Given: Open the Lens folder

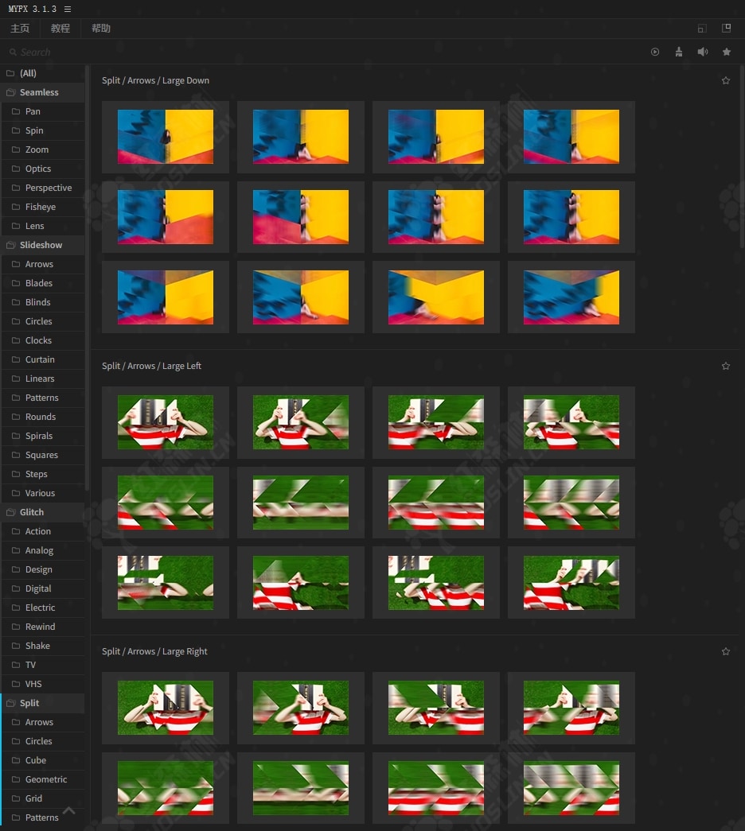Looking at the screenshot, I should [43, 226].
